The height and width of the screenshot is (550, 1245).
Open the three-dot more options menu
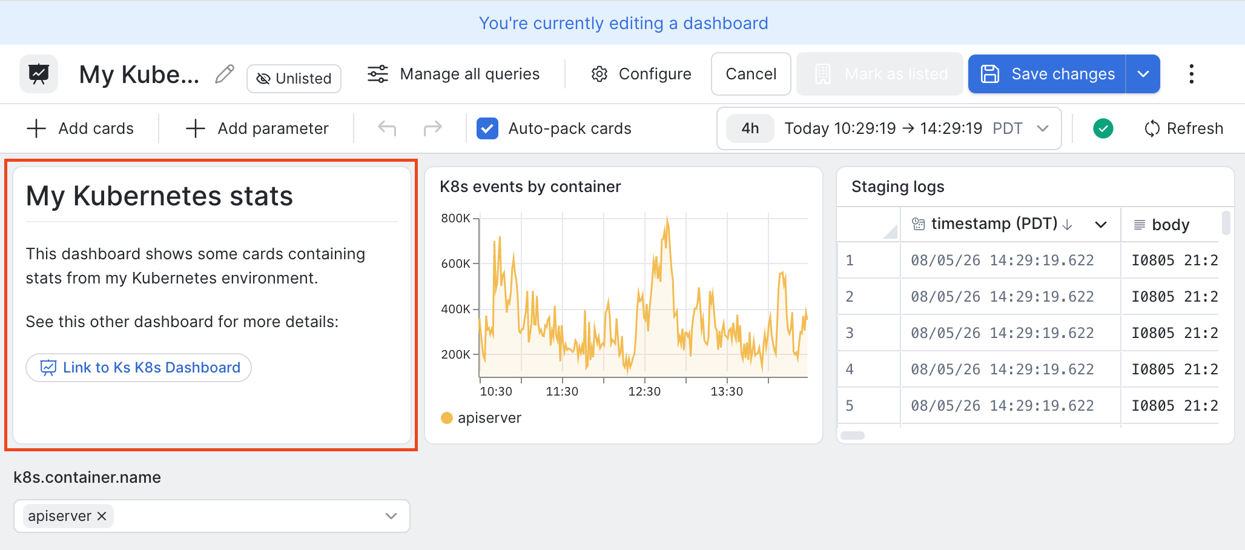[1191, 74]
